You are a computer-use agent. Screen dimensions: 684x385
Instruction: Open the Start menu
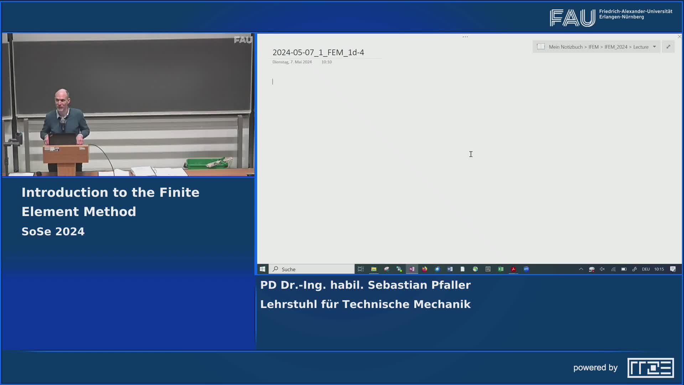coord(263,269)
